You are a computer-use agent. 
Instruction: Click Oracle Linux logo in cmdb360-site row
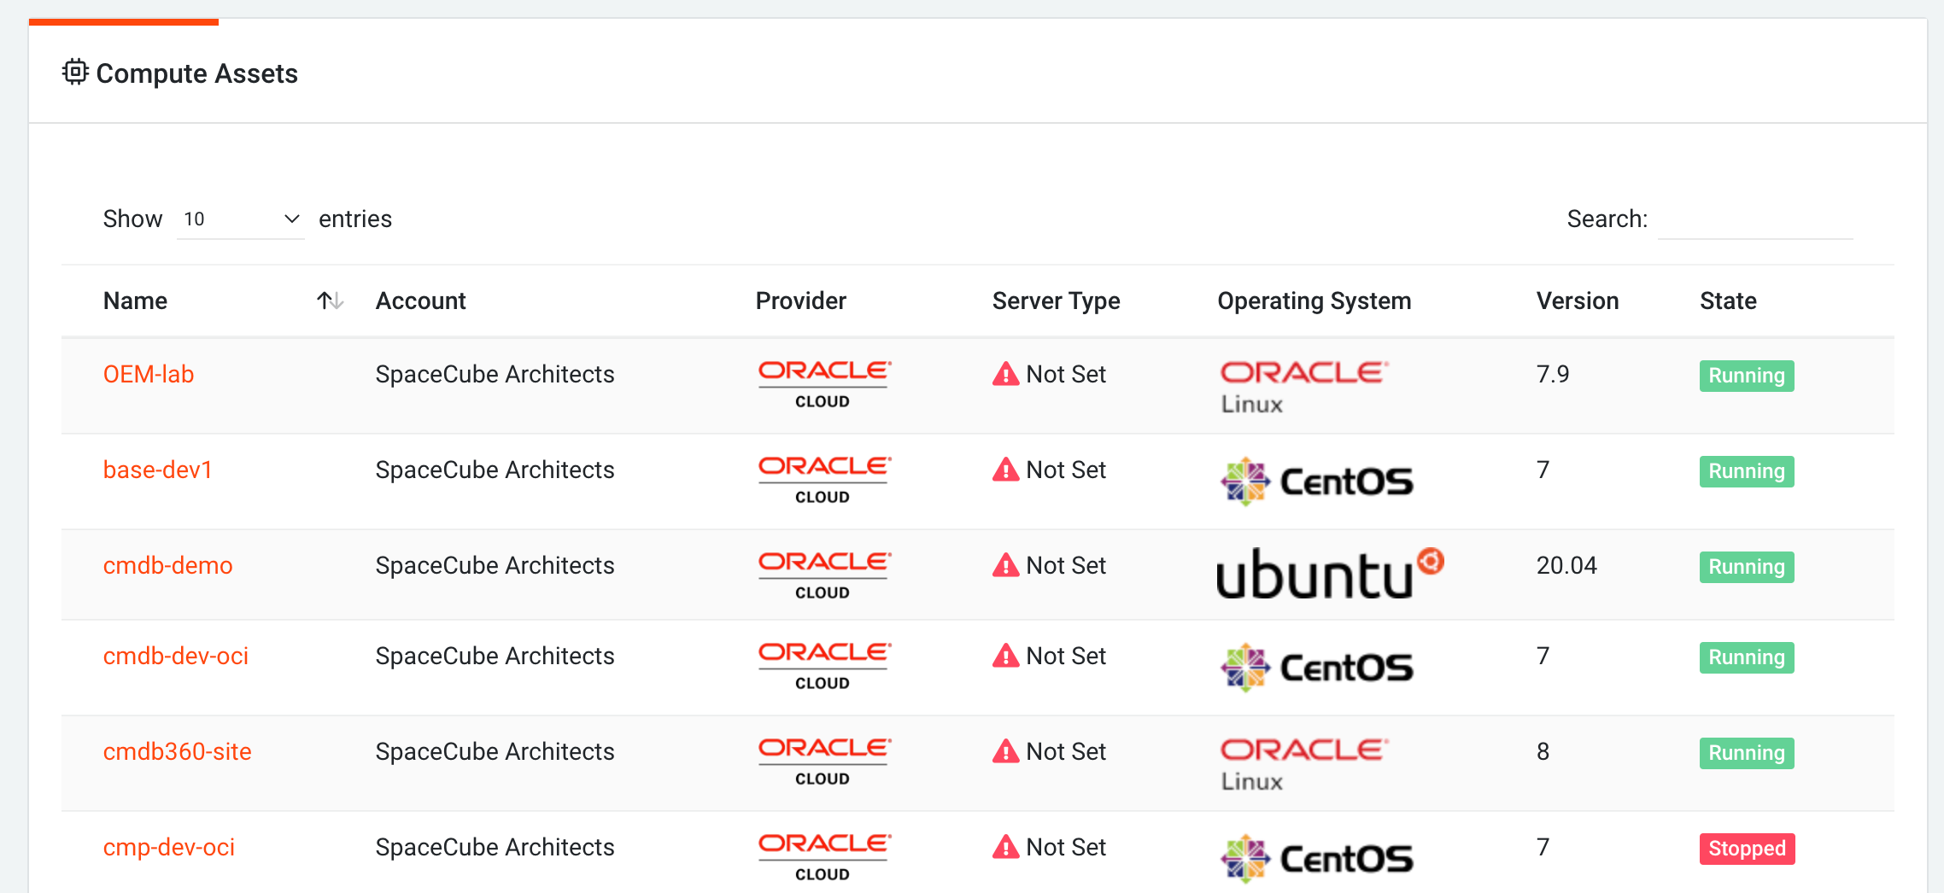pyautogui.click(x=1304, y=764)
